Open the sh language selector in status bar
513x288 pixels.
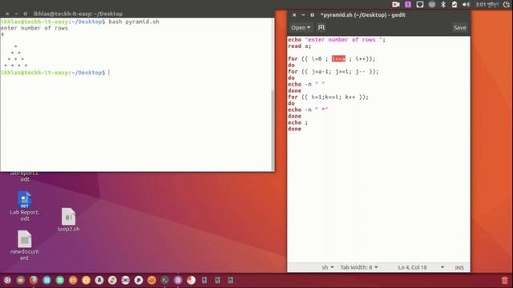pyautogui.click(x=328, y=267)
